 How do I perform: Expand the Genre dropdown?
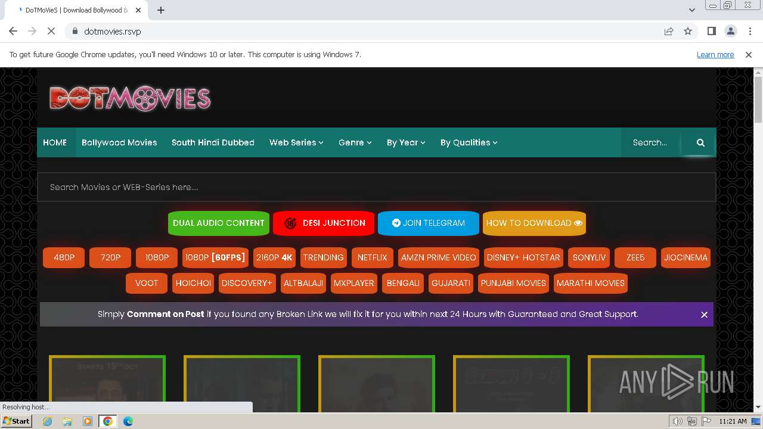click(x=355, y=142)
